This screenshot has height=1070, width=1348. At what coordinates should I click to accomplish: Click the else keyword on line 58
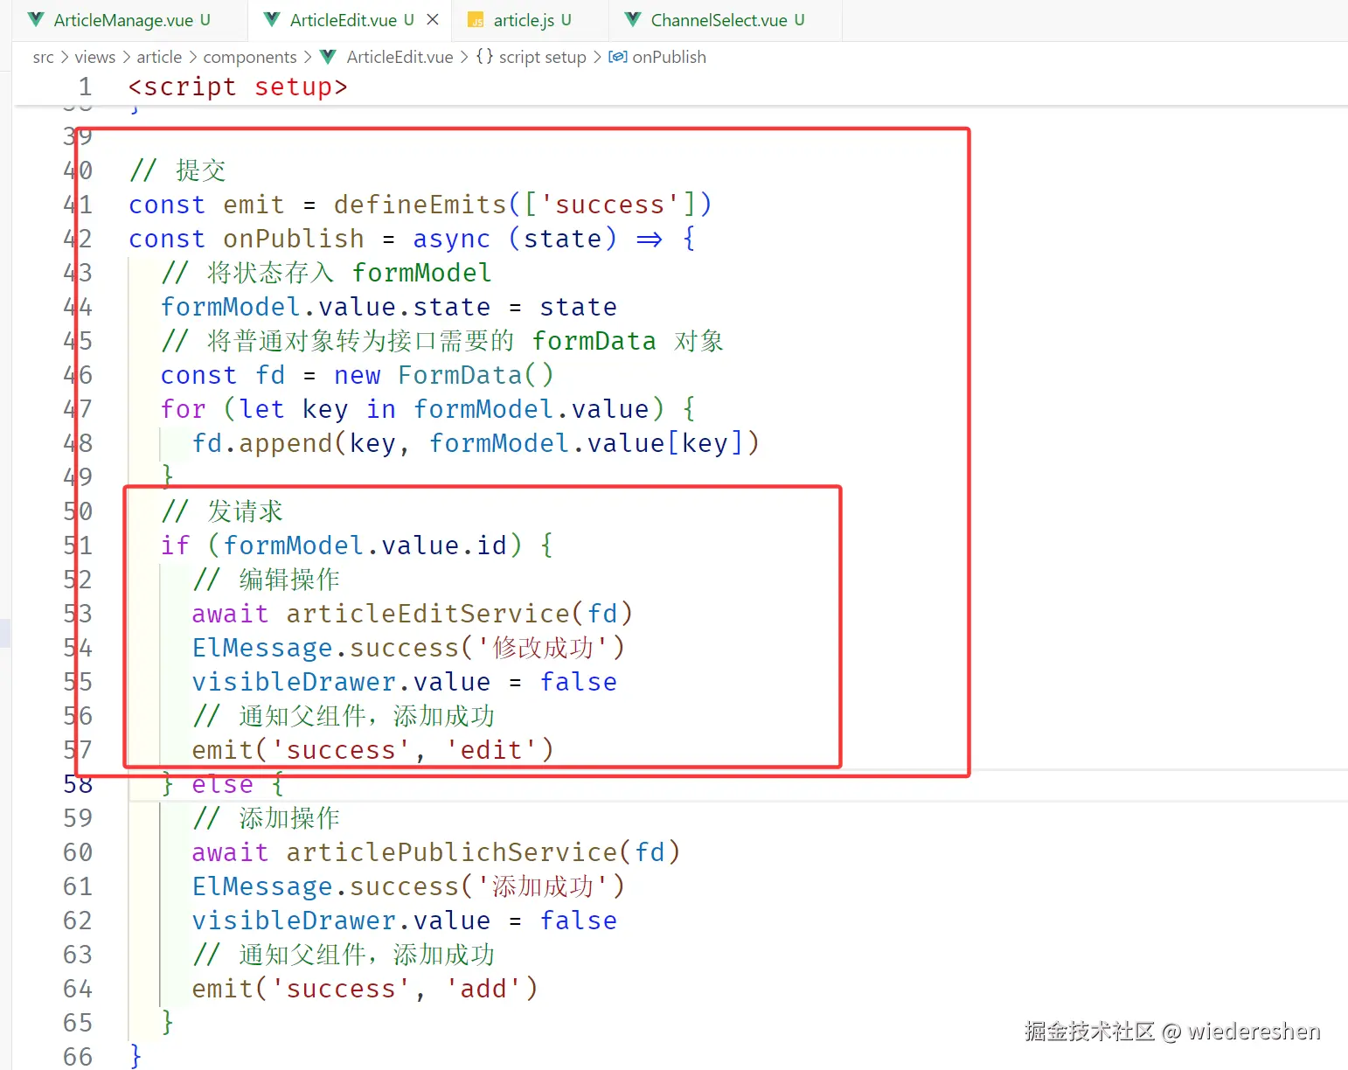coord(223,784)
